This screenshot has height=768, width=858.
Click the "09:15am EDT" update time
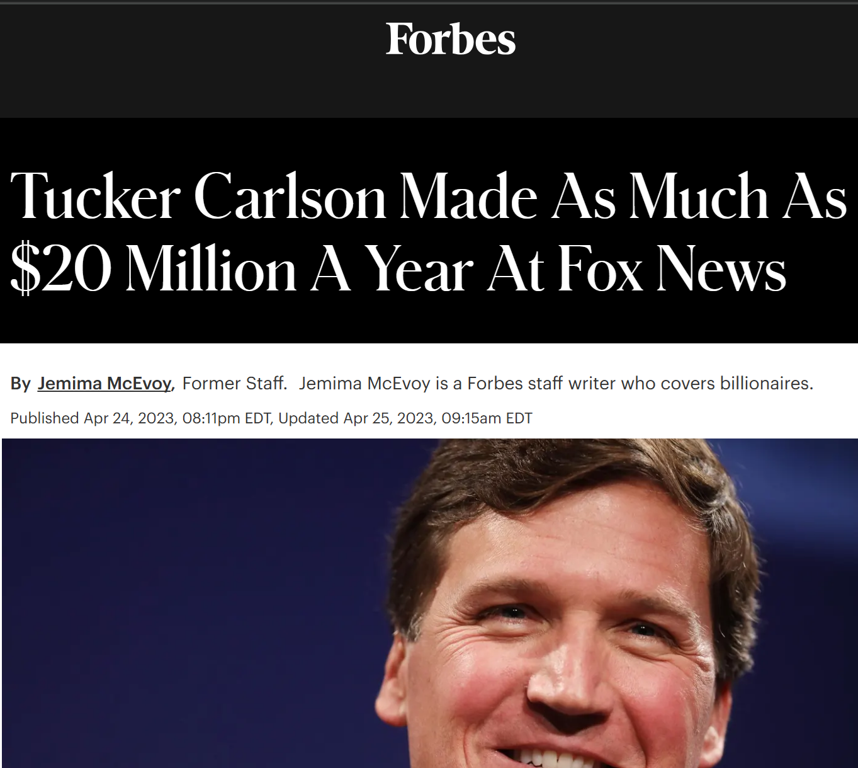[x=487, y=418]
